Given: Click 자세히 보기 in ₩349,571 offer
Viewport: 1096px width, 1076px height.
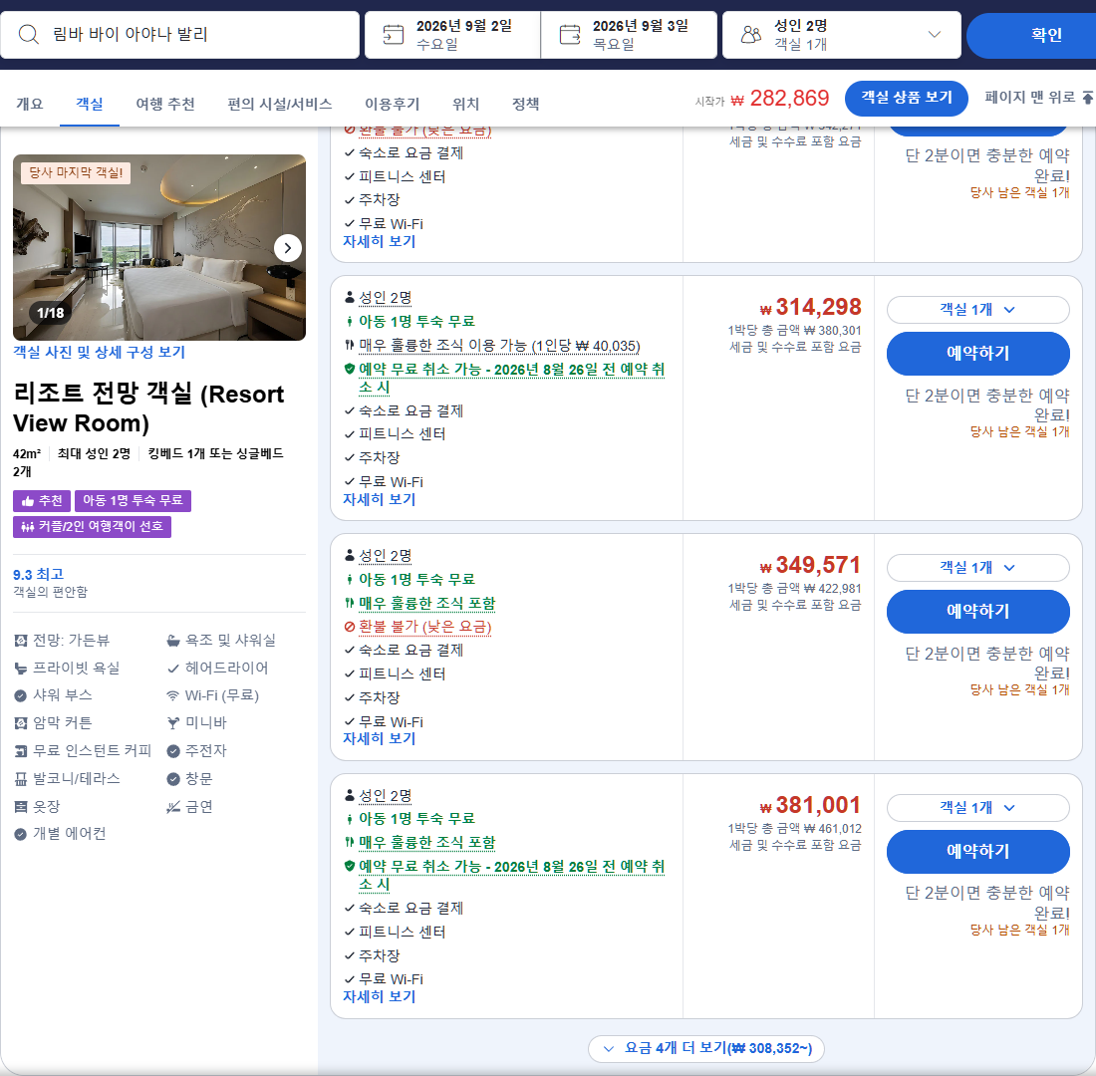Looking at the screenshot, I should coord(379,739).
